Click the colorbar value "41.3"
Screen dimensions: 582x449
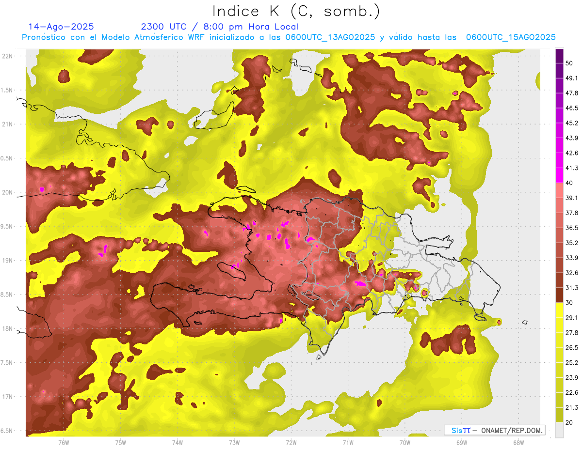click(x=571, y=168)
